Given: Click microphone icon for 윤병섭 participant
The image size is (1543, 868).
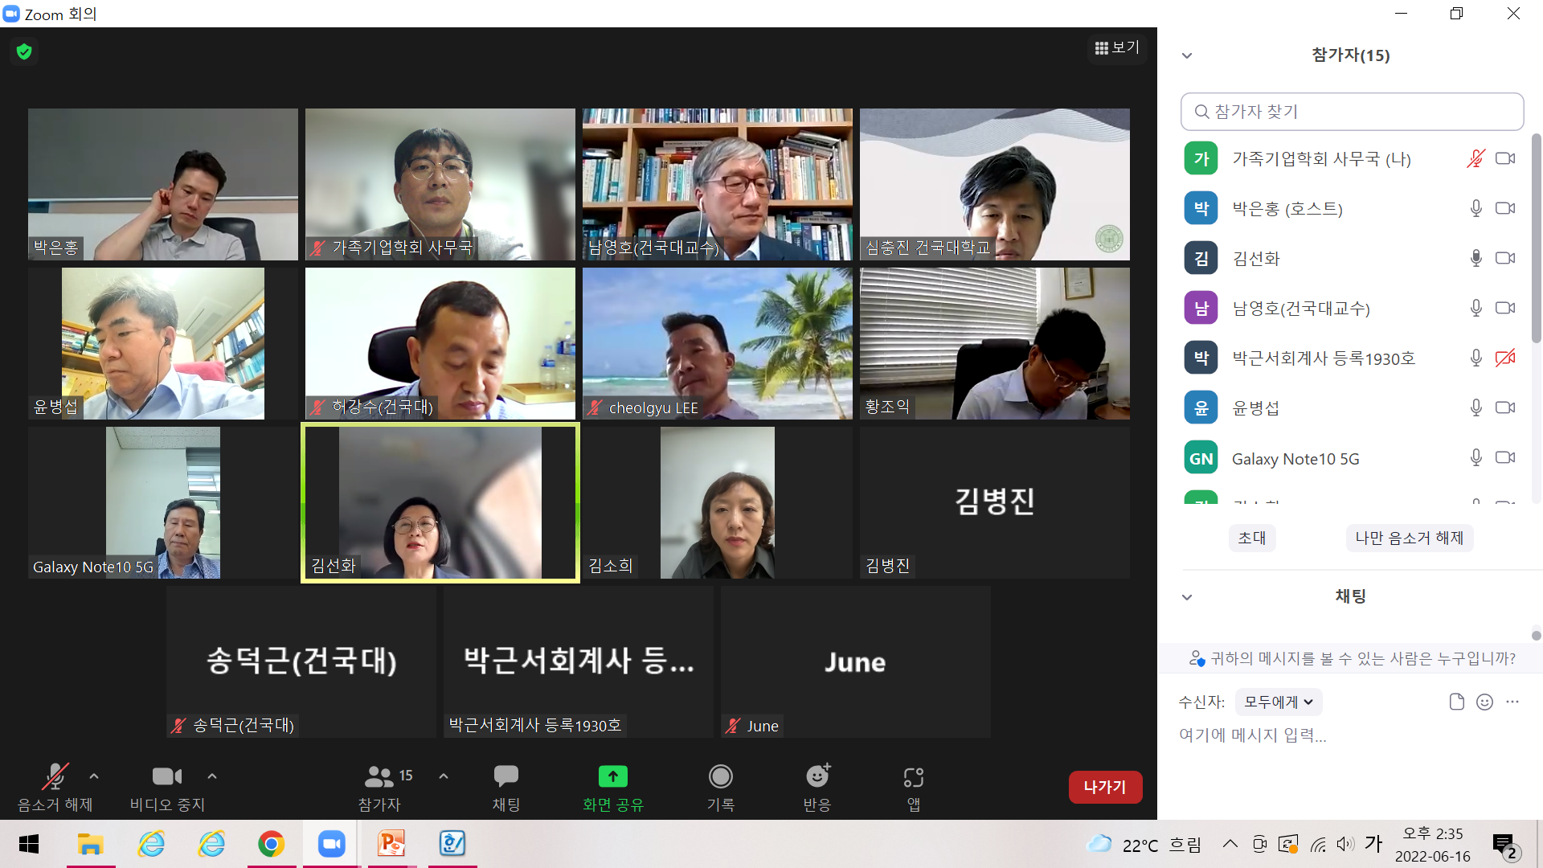Looking at the screenshot, I should [1475, 407].
